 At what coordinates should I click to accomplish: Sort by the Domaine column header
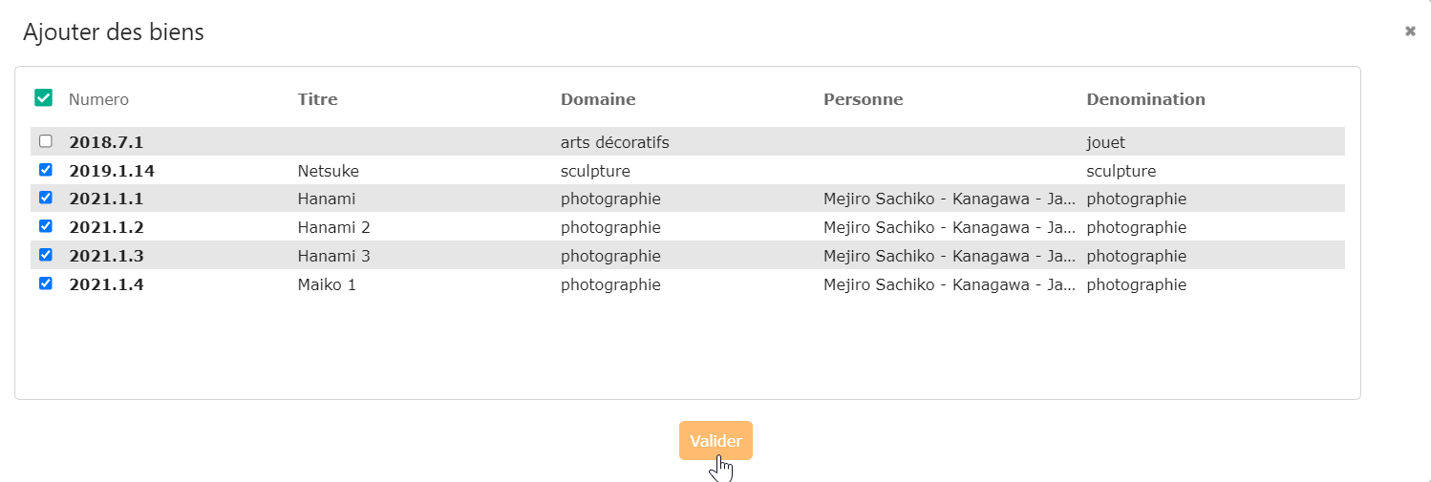tap(598, 99)
